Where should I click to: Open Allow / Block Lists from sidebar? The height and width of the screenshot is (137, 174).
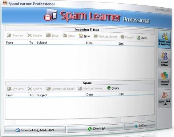coord(164,99)
